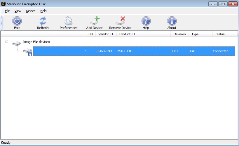239x146 pixels.
Task: Click the IMAGE FILE product cell
Action: (x=125, y=51)
